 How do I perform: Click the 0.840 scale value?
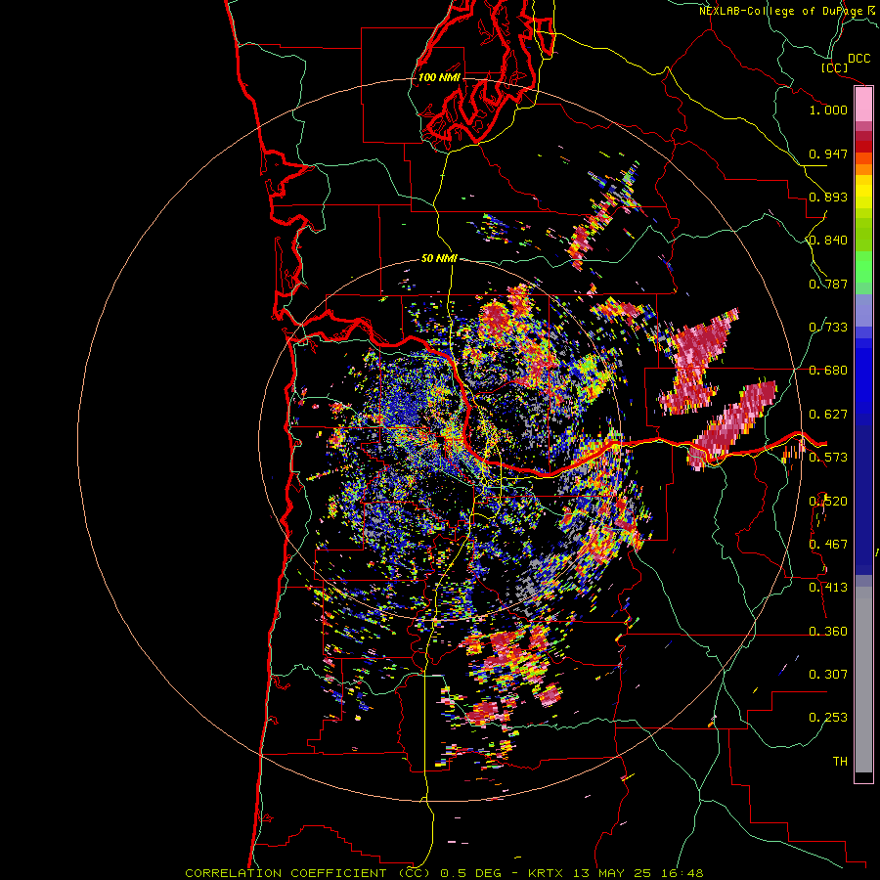click(828, 241)
